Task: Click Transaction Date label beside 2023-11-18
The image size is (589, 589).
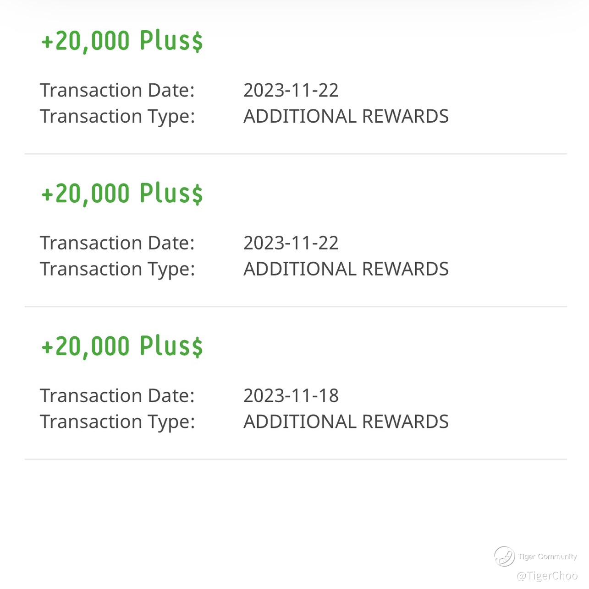Action: point(117,396)
